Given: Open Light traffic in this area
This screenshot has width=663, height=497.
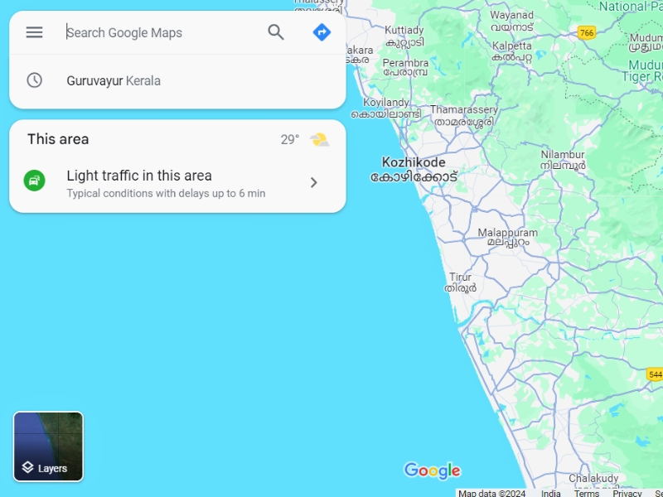Looking at the screenshot, I should click(x=177, y=184).
